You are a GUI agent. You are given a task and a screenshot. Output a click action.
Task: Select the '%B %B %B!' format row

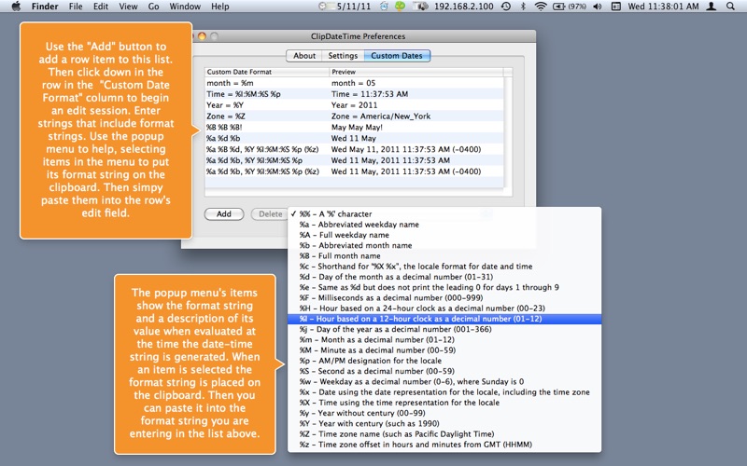coord(354,127)
